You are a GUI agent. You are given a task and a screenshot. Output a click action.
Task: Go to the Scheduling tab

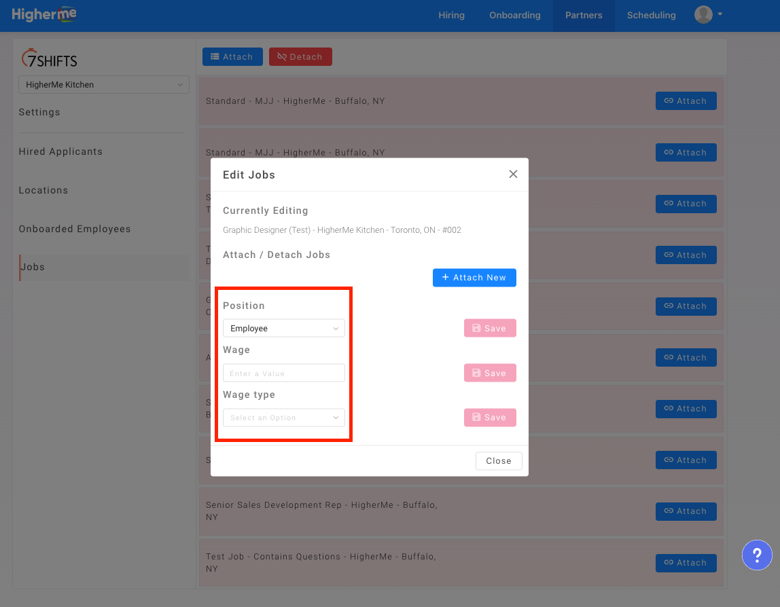651,15
